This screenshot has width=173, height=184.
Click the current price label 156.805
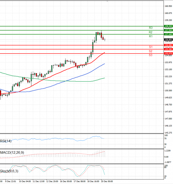(x=168, y=39)
